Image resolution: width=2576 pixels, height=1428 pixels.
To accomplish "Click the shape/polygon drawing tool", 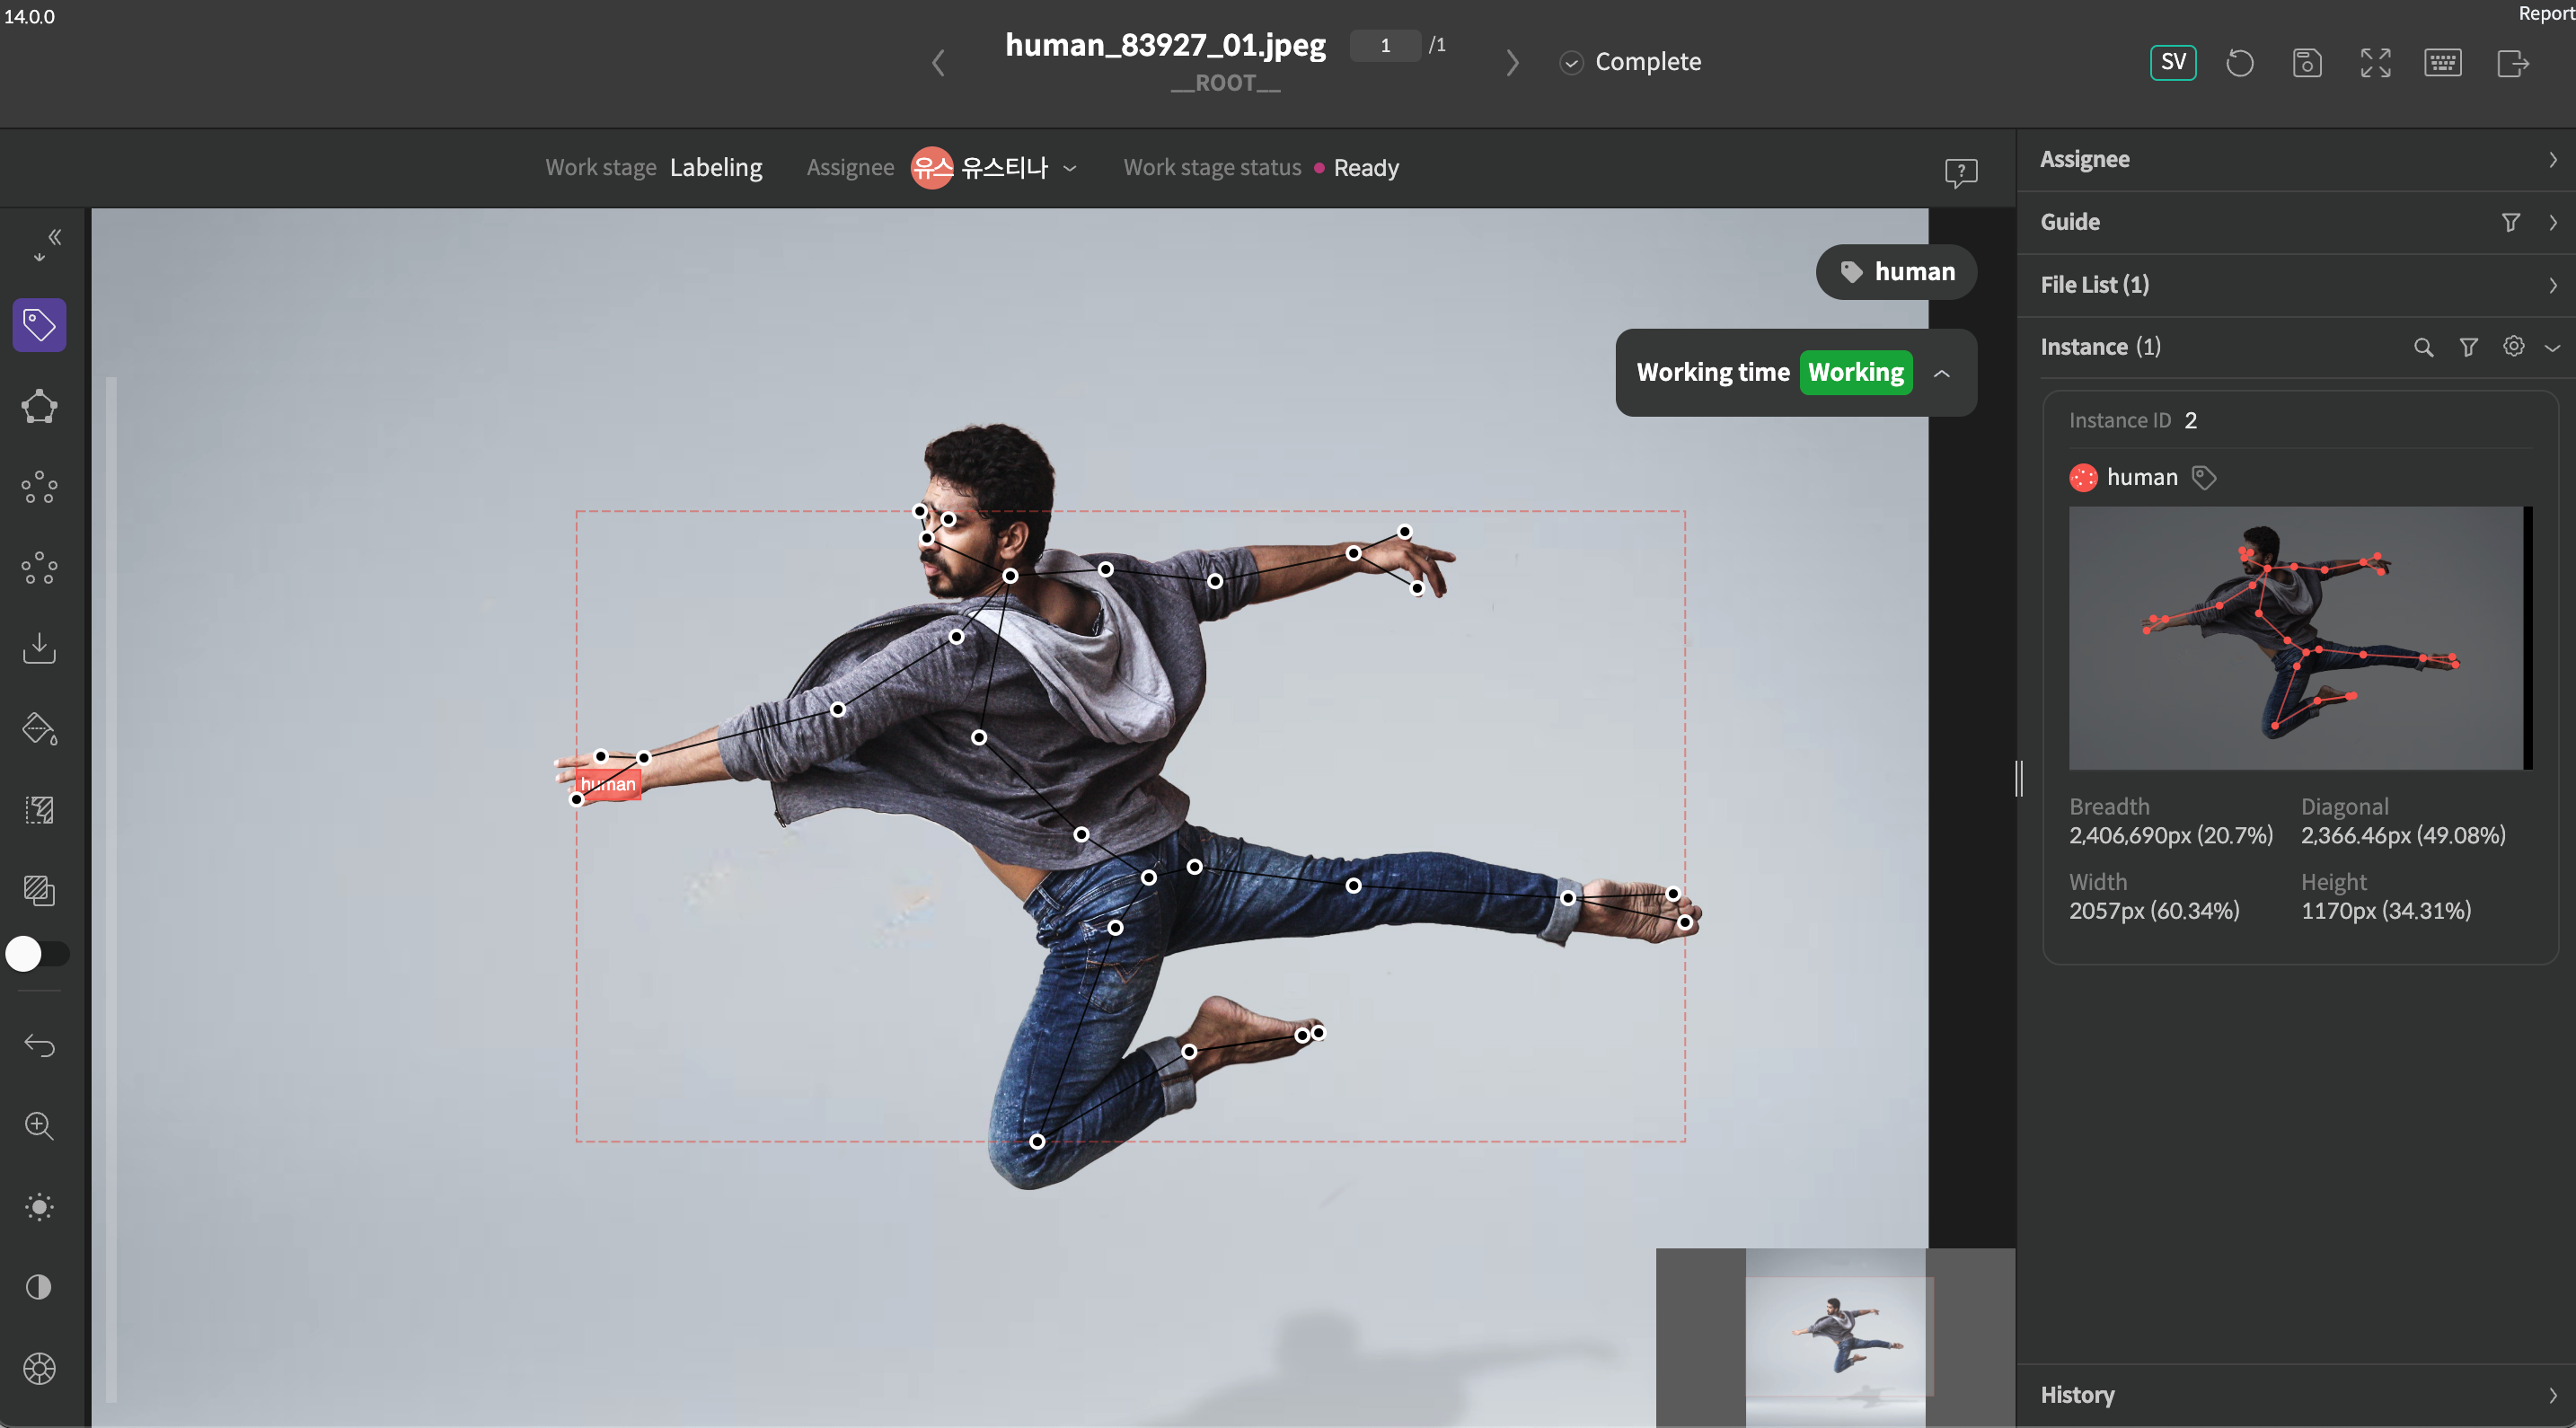I will click(x=40, y=404).
